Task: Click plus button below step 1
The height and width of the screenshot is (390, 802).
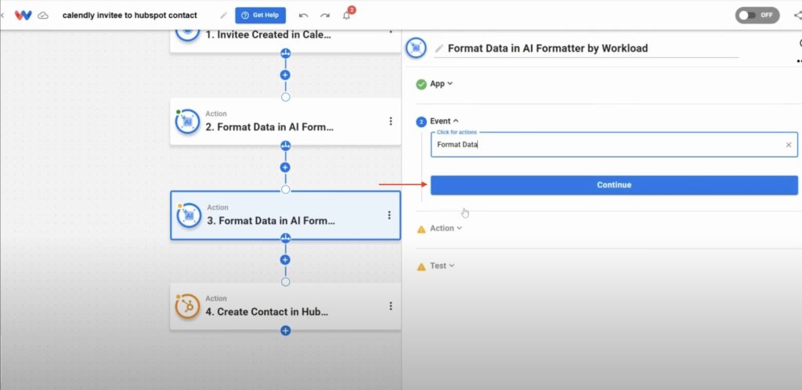Action: coord(285,74)
